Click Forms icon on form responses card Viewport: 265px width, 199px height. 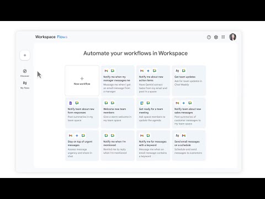pyautogui.click(x=71, y=103)
